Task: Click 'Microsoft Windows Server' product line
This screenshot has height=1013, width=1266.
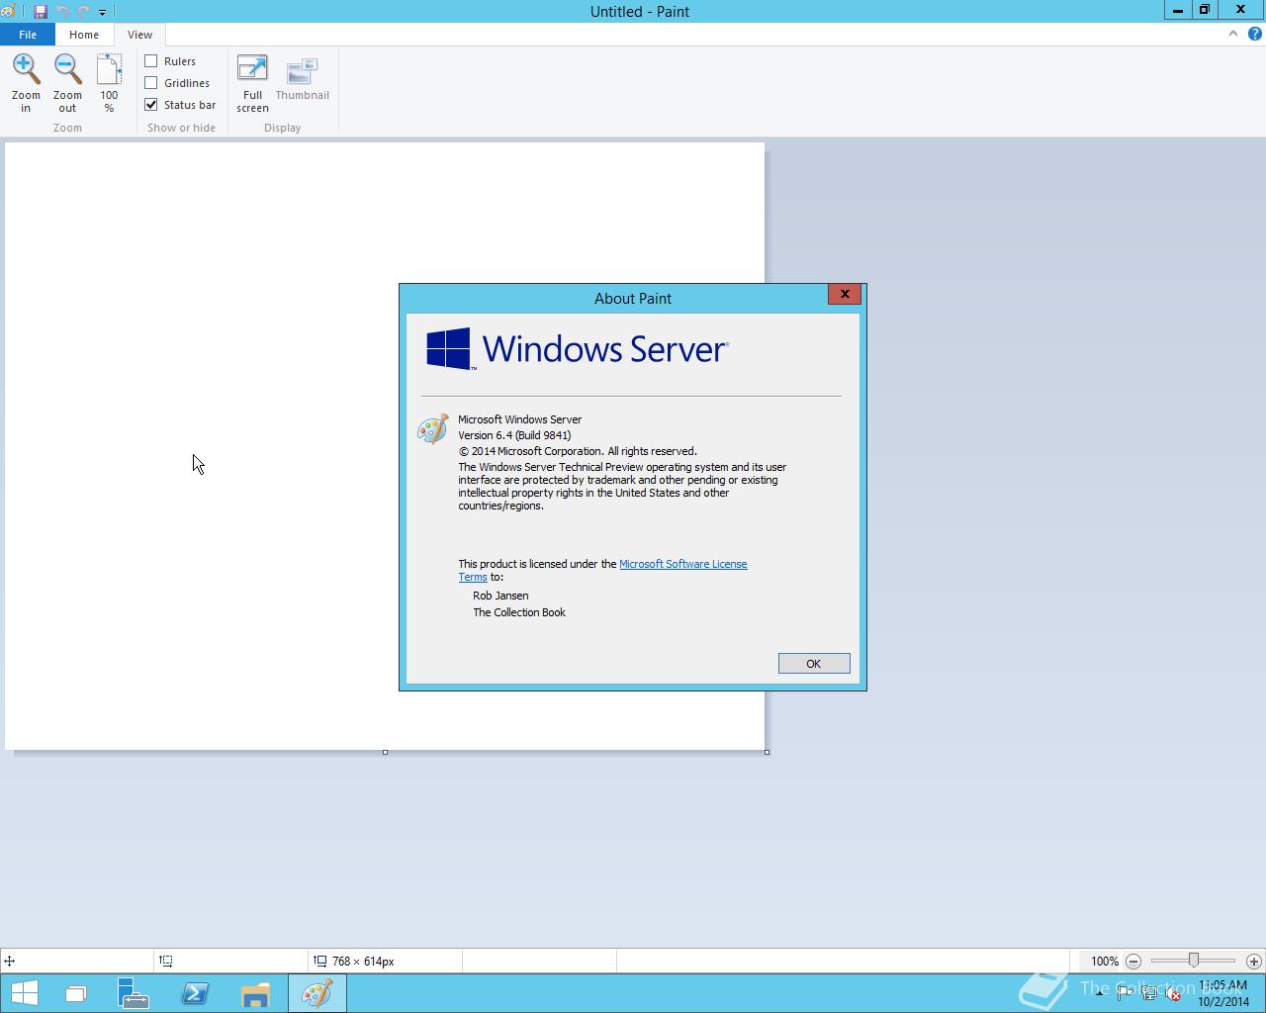Action: click(519, 419)
